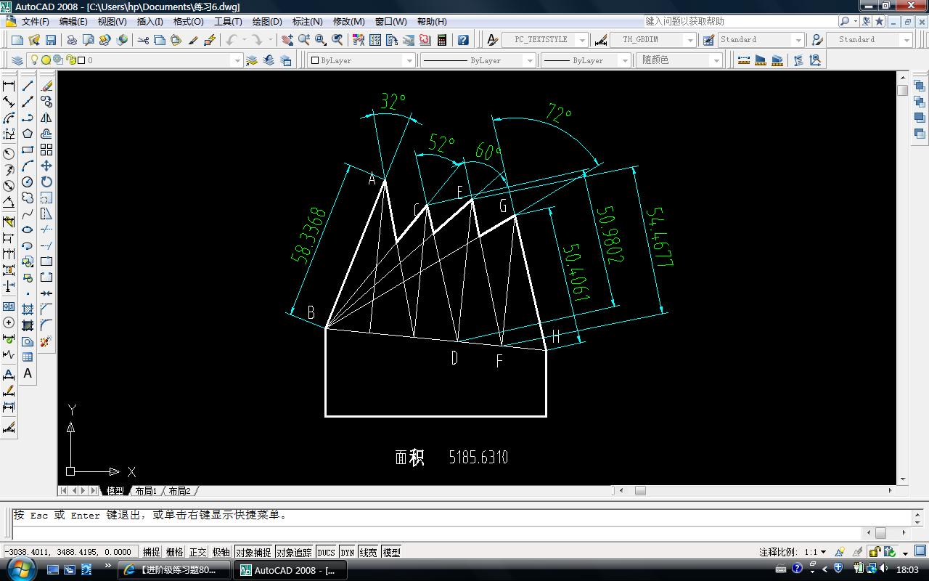Select the Multiline Text tool
The image size is (929, 581).
point(28,373)
